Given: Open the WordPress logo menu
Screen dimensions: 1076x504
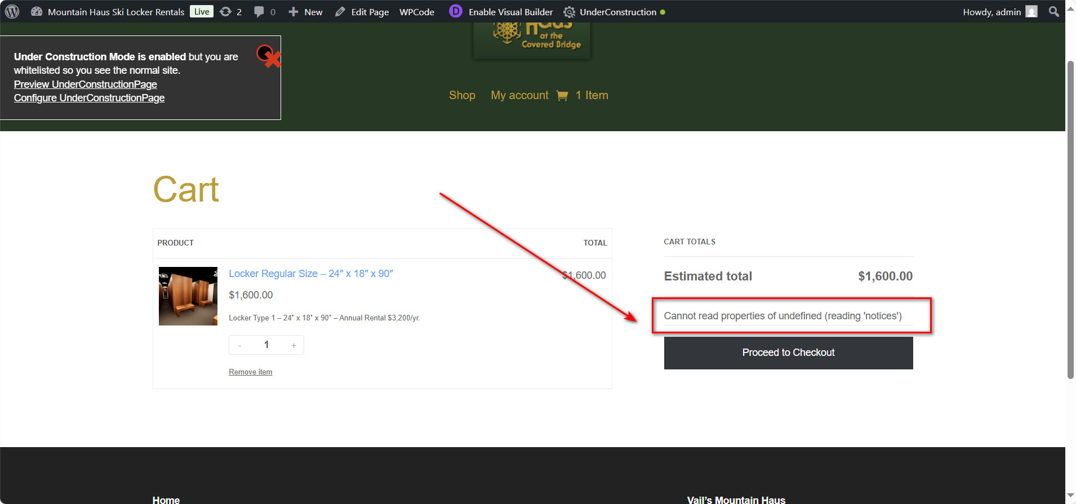Looking at the screenshot, I should click(x=12, y=11).
